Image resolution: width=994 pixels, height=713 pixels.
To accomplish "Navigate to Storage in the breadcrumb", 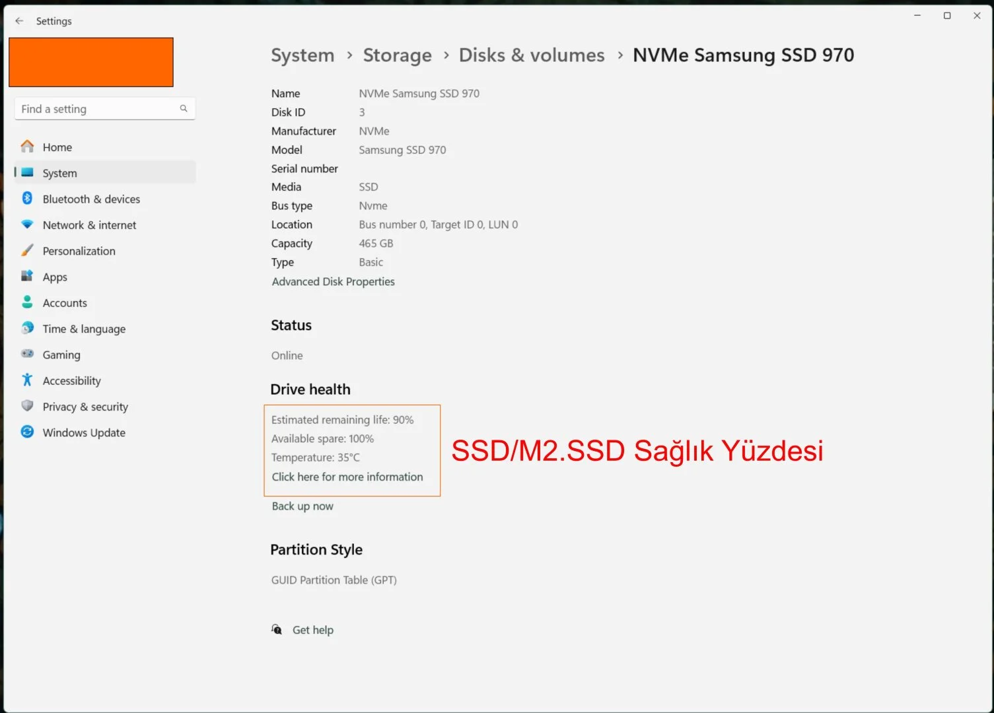I will (x=397, y=55).
